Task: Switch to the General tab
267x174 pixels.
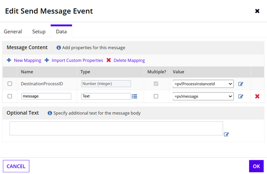Action: [x=13, y=32]
